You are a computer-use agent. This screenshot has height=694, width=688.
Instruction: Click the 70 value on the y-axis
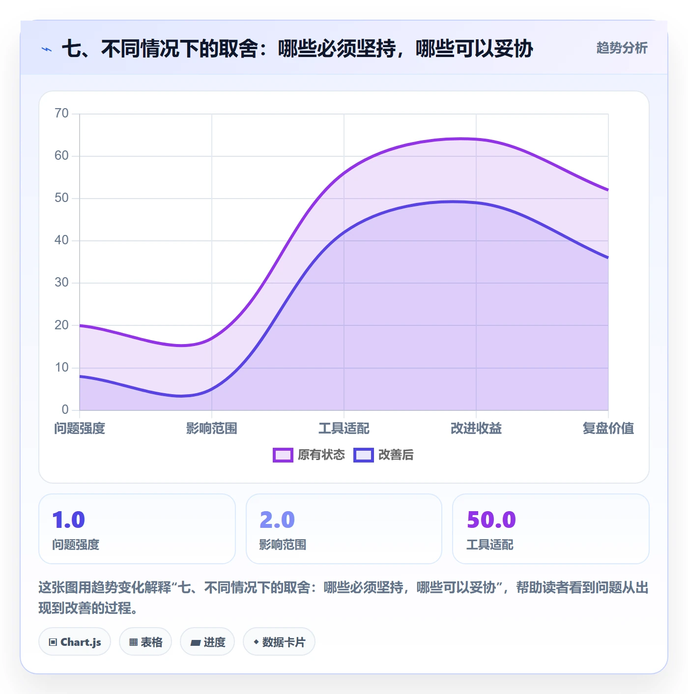tap(61, 114)
